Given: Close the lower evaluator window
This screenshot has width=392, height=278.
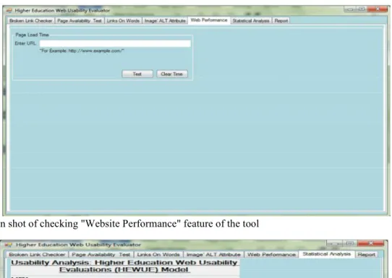Looking at the screenshot, I should coord(371,243).
